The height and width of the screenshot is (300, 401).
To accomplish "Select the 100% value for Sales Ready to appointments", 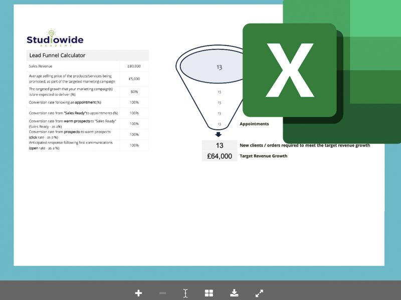I will pos(134,113).
